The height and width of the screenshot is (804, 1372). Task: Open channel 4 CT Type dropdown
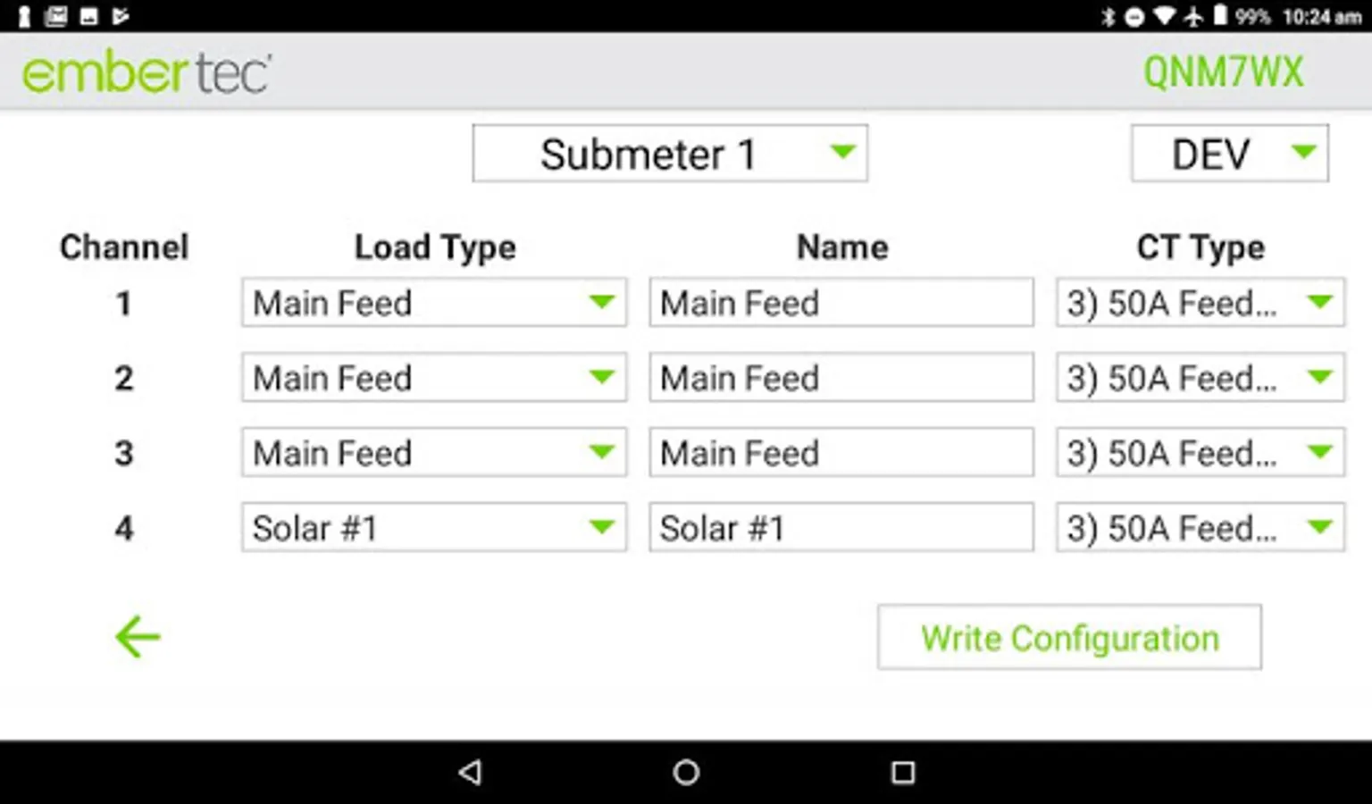point(1200,528)
